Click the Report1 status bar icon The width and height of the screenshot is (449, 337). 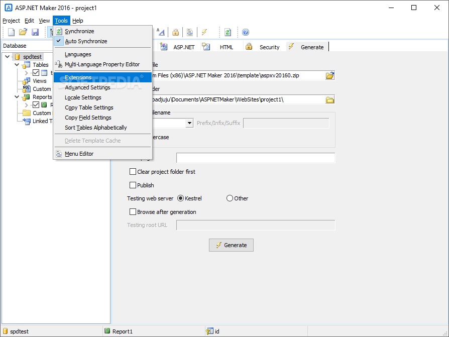(x=107, y=331)
